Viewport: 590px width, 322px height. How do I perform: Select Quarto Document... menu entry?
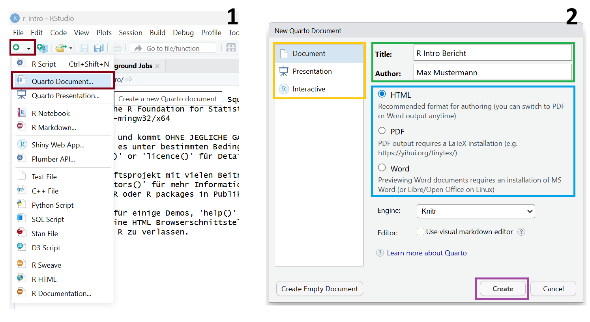63,81
